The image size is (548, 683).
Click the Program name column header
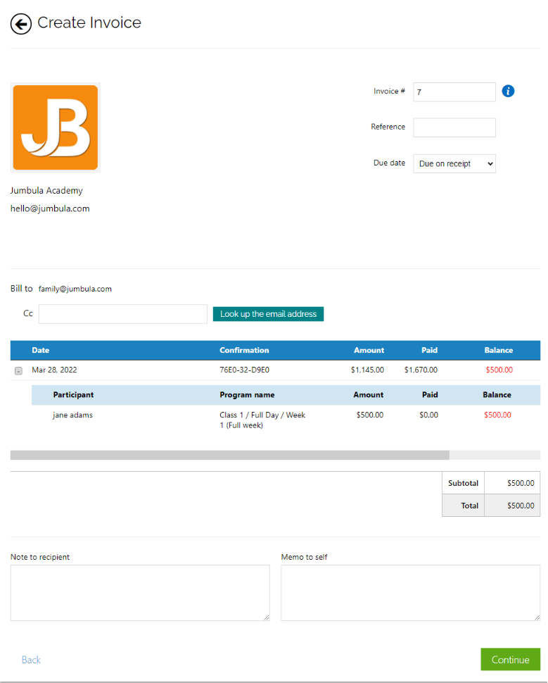click(247, 394)
